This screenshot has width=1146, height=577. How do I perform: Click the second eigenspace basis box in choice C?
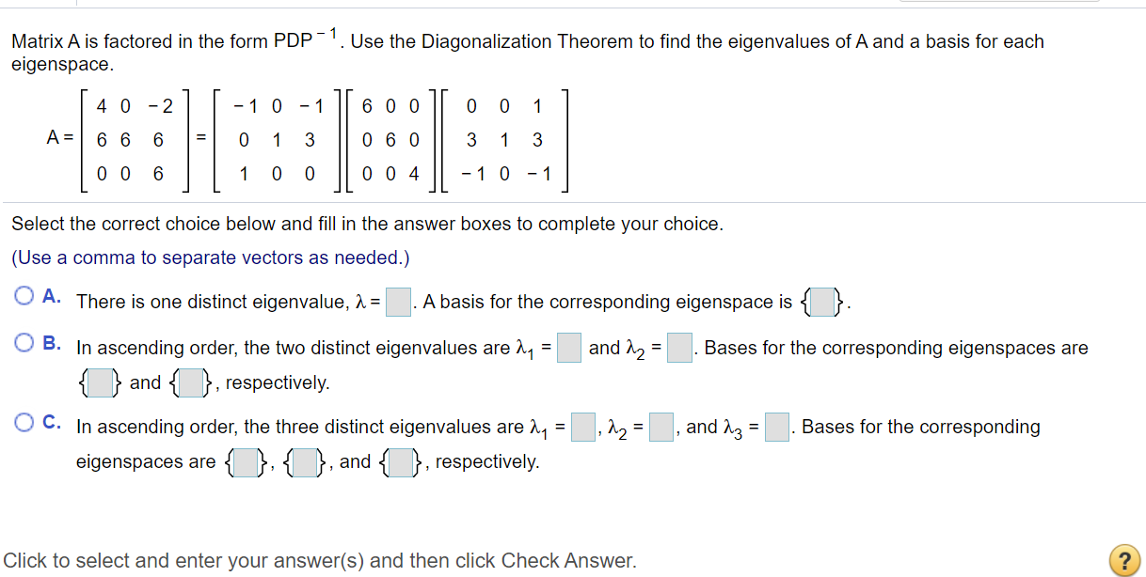[303, 461]
